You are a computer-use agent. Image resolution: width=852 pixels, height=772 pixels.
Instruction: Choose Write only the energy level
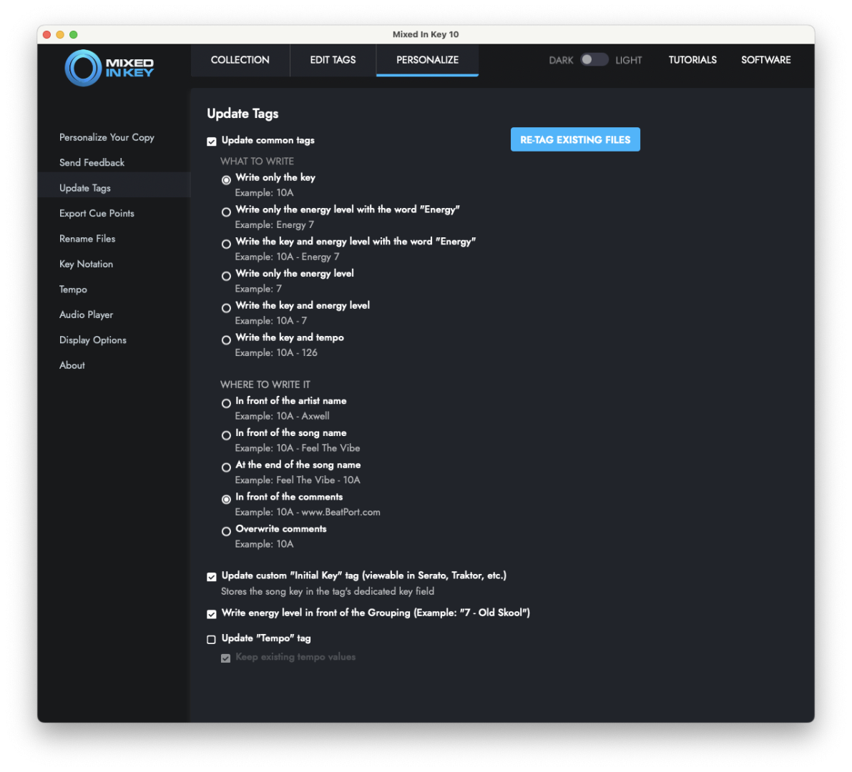(x=226, y=276)
